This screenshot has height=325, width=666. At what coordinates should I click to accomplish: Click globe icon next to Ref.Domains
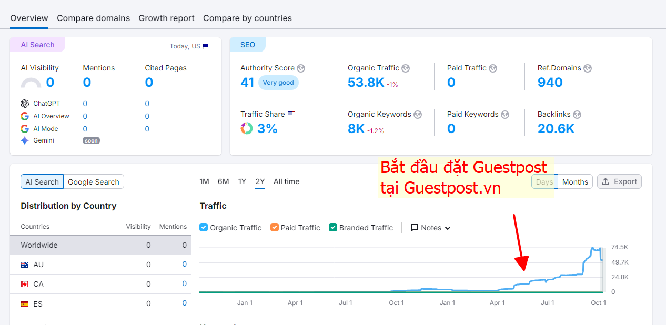[588, 68]
